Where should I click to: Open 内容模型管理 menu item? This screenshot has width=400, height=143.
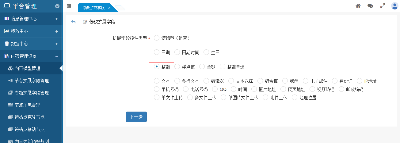point(31,68)
